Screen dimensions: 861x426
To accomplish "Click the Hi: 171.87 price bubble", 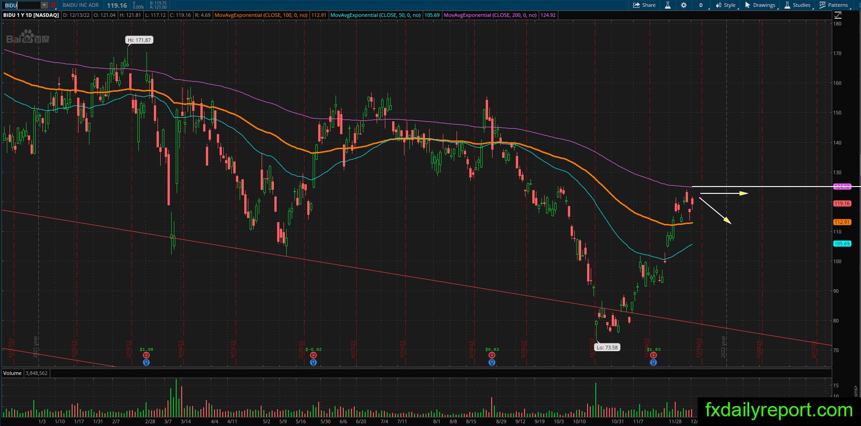I will (x=139, y=40).
